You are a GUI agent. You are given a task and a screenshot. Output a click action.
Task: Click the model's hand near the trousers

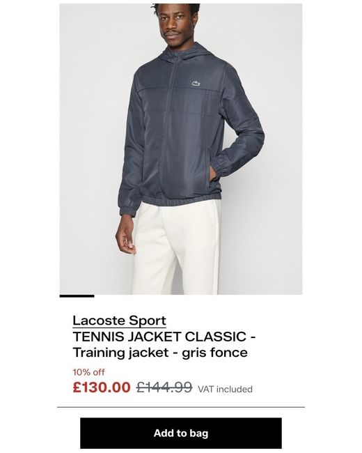coord(126,238)
